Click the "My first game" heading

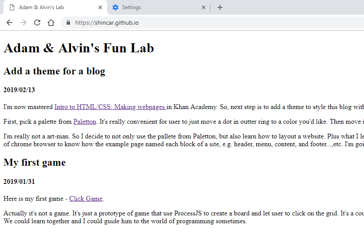pyautogui.click(x=35, y=163)
